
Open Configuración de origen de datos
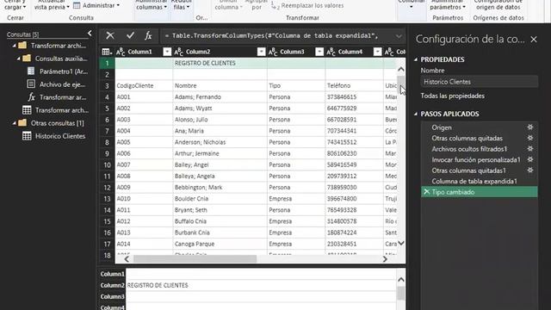coord(498,5)
